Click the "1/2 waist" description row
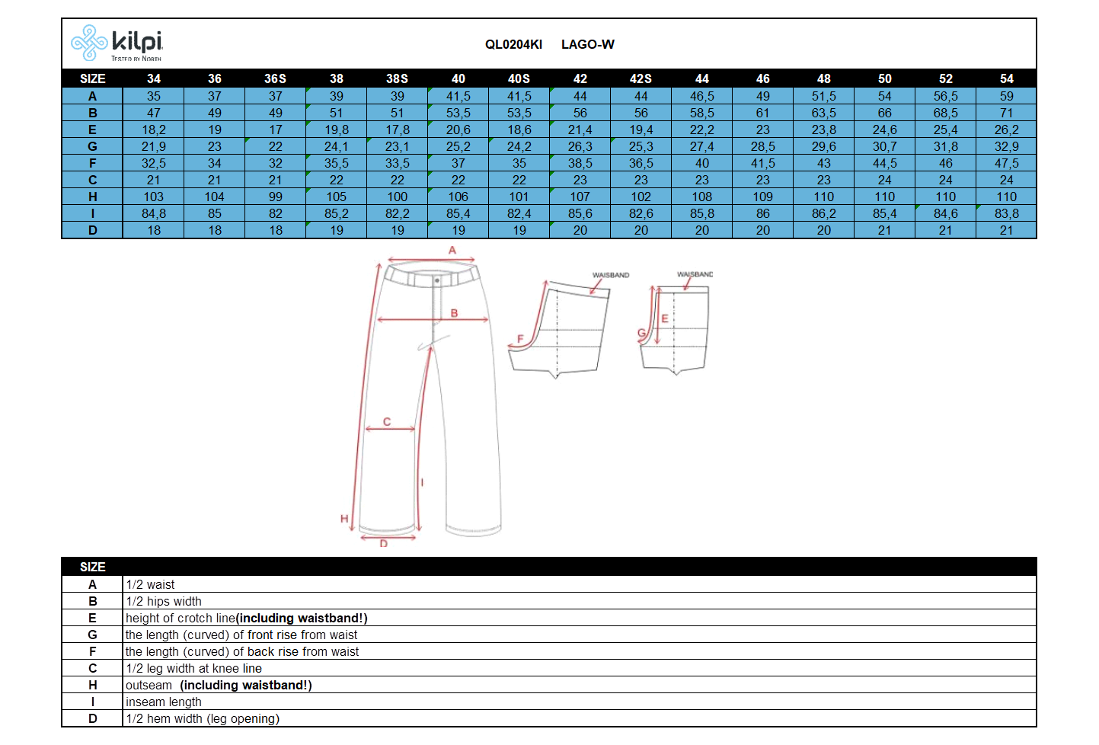This screenshot has width=1099, height=745. tap(151, 584)
